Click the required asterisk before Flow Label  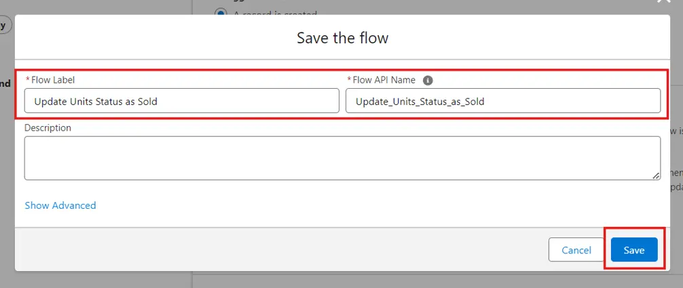tap(28, 81)
